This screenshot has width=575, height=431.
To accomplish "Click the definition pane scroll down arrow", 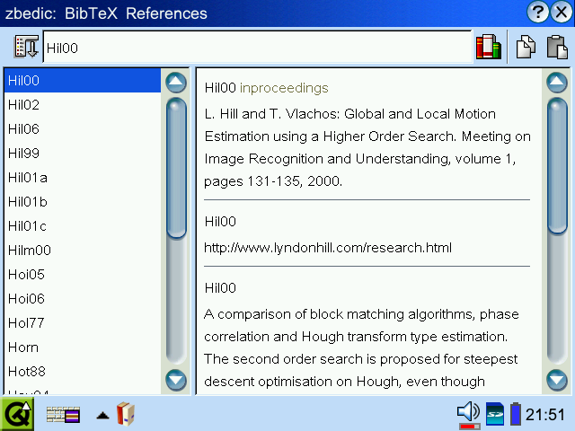I will [557, 380].
